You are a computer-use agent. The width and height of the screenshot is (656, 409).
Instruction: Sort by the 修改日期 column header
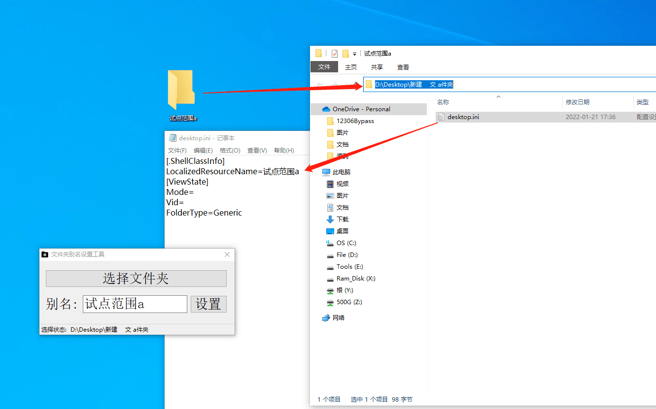(577, 102)
